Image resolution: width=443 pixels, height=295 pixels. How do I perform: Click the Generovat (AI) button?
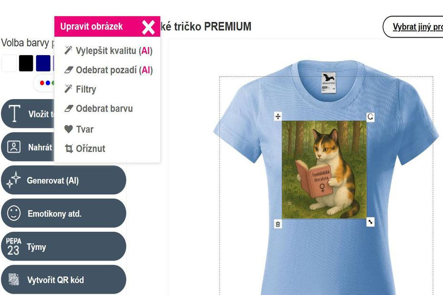tap(63, 180)
